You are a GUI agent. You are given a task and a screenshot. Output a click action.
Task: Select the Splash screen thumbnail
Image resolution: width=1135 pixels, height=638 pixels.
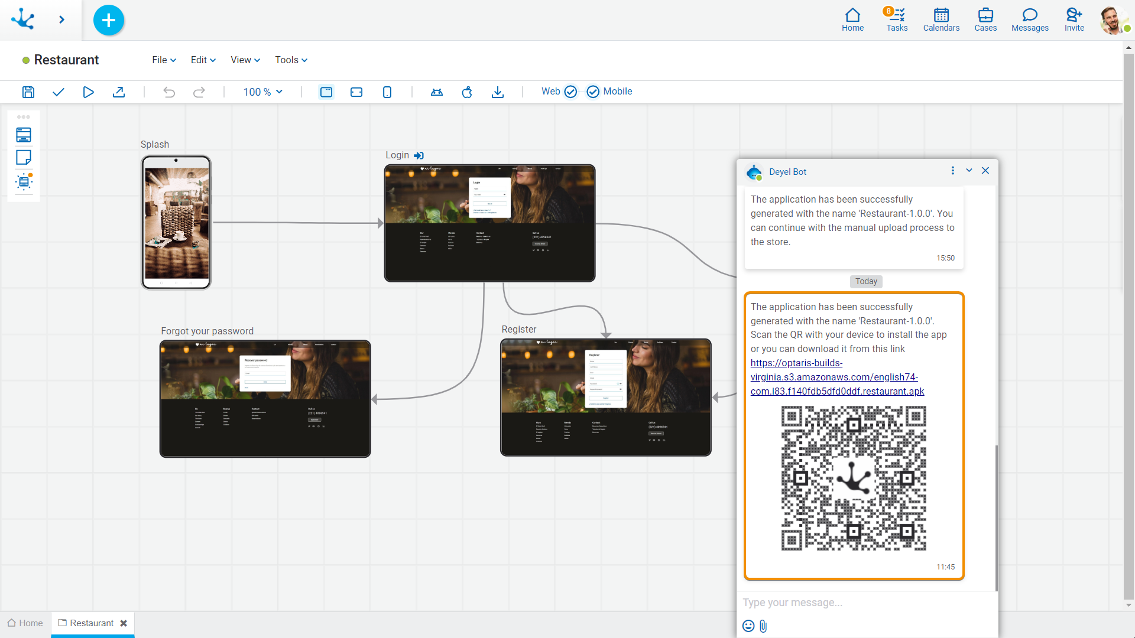tap(176, 223)
